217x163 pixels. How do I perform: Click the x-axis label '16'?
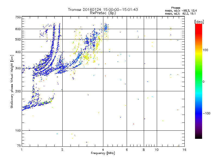click(184, 150)
